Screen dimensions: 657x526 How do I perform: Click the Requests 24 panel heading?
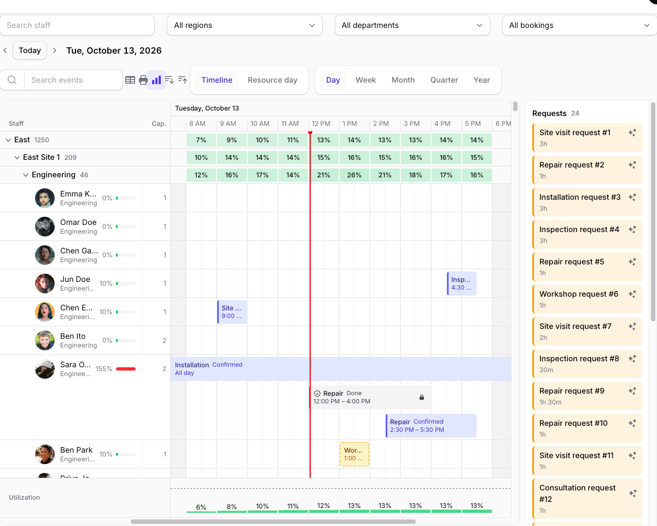click(x=556, y=113)
